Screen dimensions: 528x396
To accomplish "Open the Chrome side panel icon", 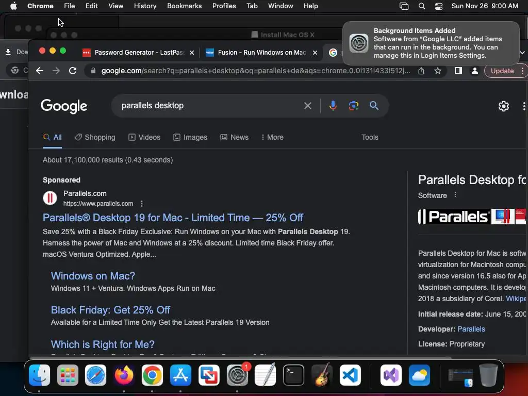I will [458, 71].
